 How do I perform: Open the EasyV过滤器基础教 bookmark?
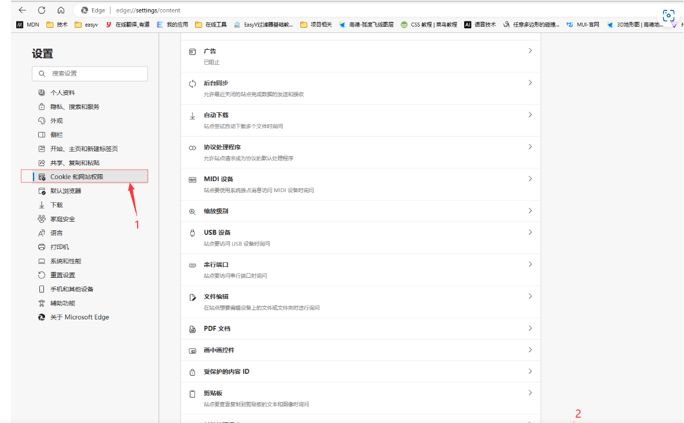[263, 25]
